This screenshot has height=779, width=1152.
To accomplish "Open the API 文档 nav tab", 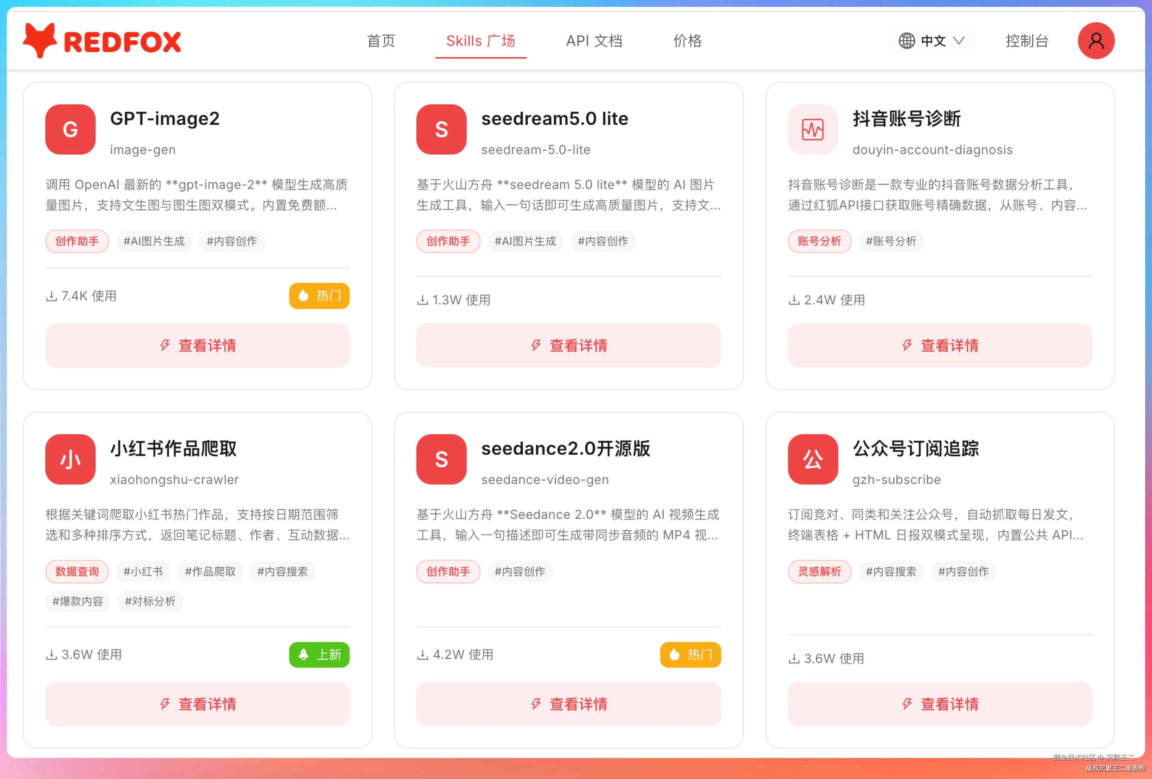I will click(594, 41).
